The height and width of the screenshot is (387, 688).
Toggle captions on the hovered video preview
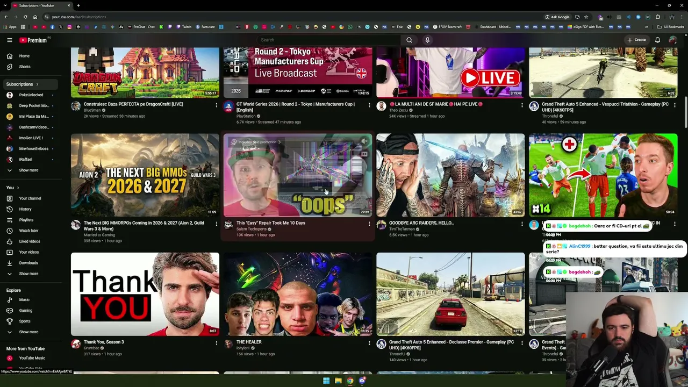(x=364, y=154)
